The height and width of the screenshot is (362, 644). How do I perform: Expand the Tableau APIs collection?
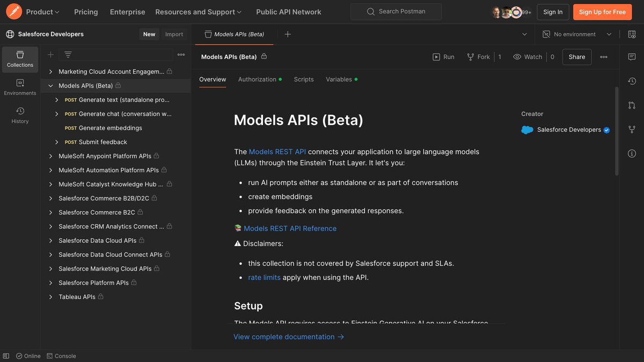tap(50, 297)
